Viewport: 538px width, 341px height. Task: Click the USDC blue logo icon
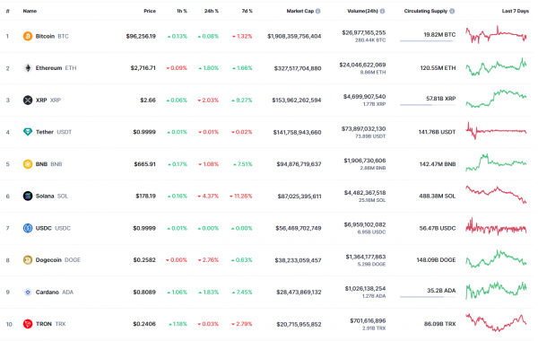[28, 228]
